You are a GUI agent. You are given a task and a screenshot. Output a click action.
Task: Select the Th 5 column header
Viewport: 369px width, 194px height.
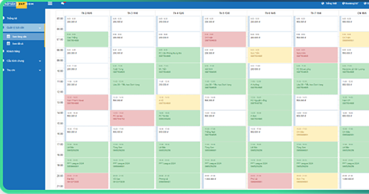(224, 12)
